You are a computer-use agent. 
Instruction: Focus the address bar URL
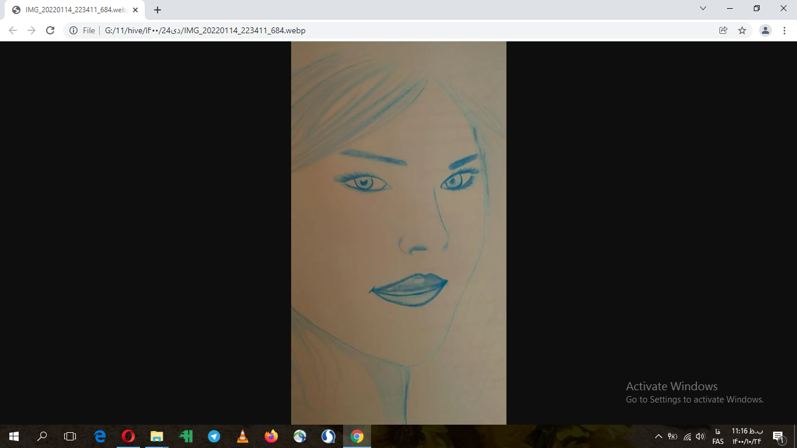click(205, 30)
